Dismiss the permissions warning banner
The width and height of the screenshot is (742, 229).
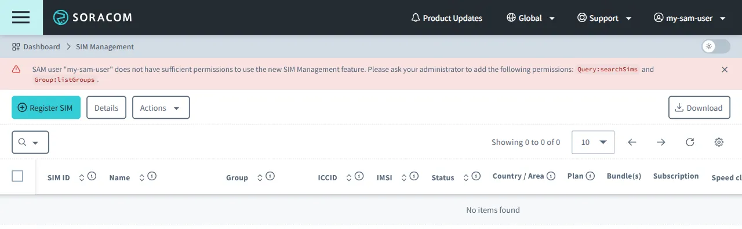(725, 70)
